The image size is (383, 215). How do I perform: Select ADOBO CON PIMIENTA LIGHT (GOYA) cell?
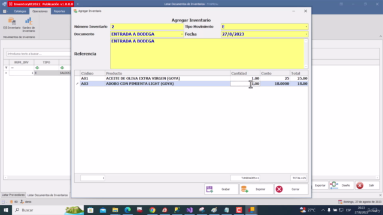(168, 84)
